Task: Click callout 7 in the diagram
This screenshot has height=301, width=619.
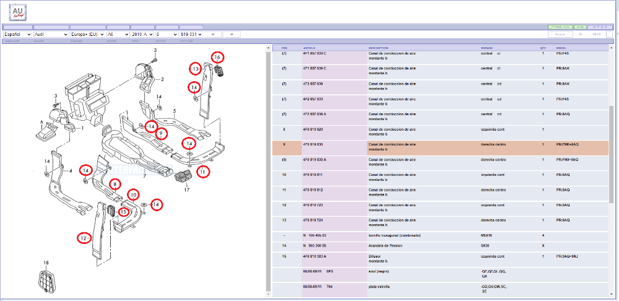Action: pyautogui.click(x=145, y=175)
